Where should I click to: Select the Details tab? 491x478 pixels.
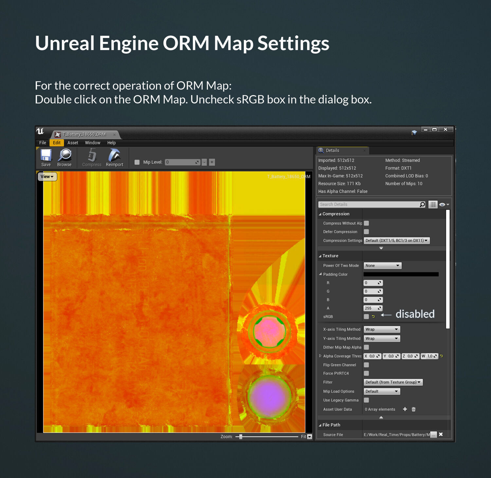[x=342, y=150]
